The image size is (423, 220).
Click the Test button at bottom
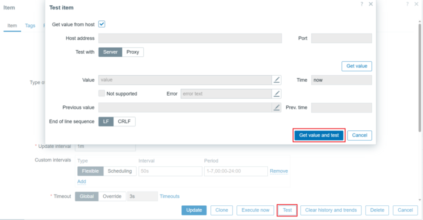coord(287,210)
